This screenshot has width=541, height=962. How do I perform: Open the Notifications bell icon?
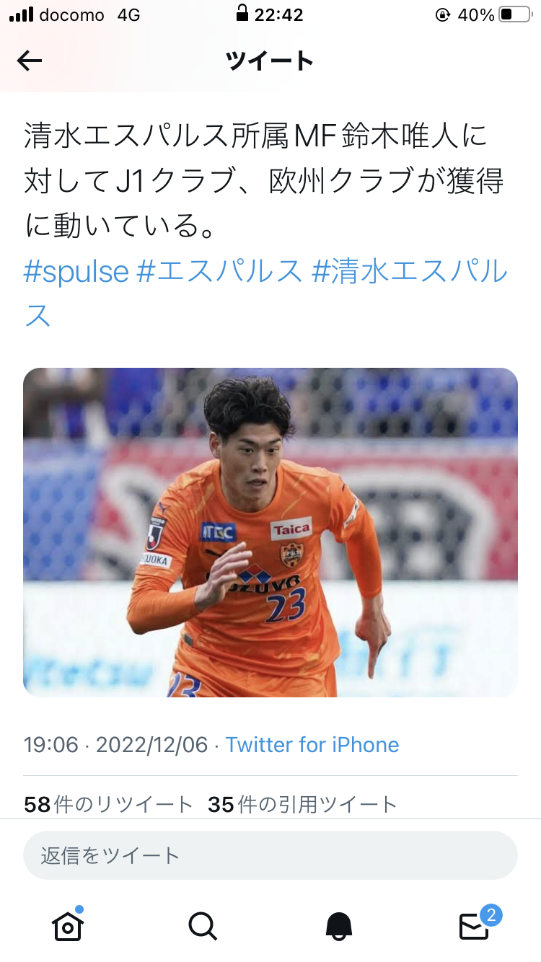pos(339,925)
